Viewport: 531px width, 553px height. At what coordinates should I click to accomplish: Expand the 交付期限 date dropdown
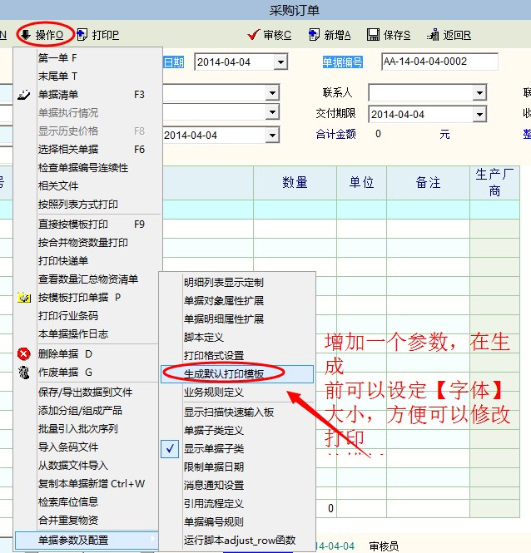pyautogui.click(x=479, y=115)
